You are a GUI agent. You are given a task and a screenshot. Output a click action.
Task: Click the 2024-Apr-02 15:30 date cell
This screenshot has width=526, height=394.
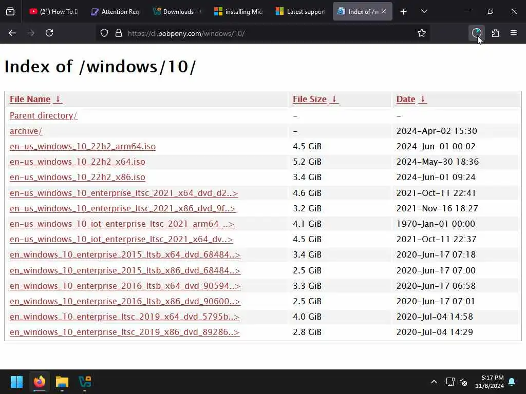point(437,131)
